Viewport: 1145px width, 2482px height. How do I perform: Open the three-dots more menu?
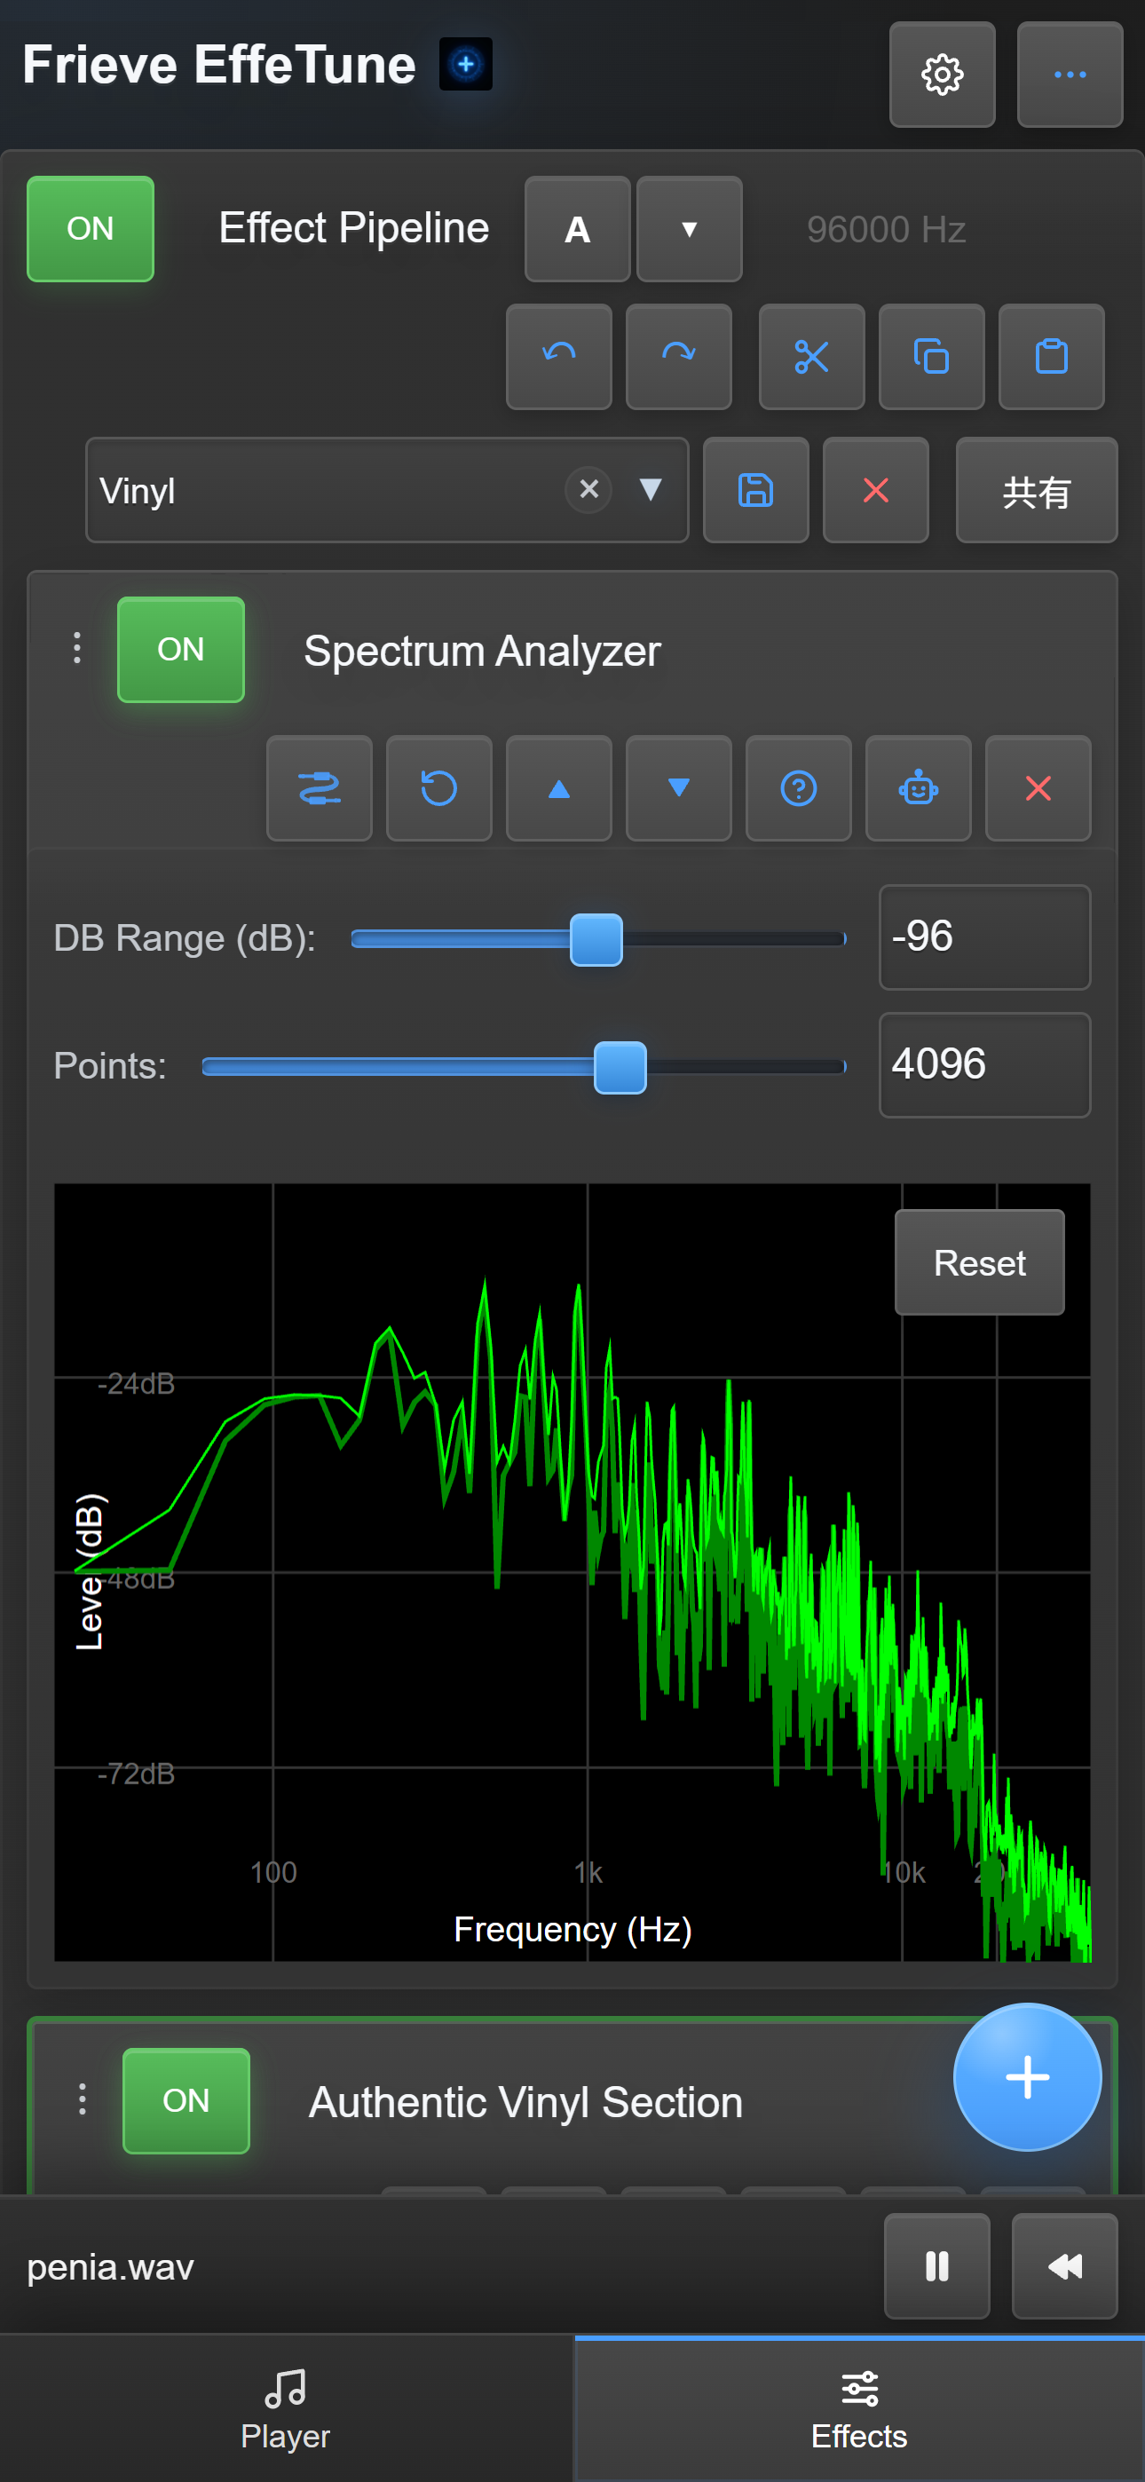1070,75
